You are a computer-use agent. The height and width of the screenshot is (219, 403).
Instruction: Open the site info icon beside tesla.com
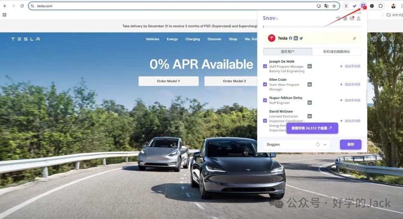[32, 6]
